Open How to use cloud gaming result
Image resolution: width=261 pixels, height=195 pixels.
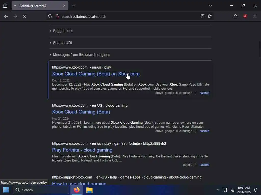(x=79, y=183)
